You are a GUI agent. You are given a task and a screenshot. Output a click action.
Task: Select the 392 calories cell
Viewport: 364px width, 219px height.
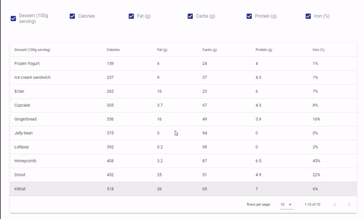point(110,147)
